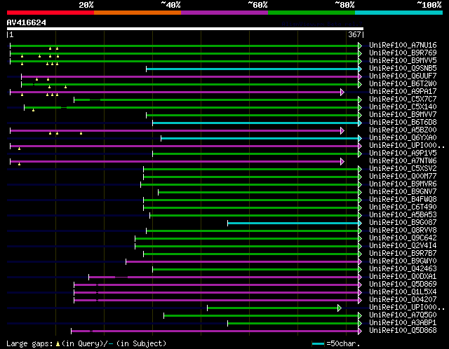This screenshot has width=449, height=349.
Task: Select the white AV416624 query sequence bar
Action: [x=185, y=29]
